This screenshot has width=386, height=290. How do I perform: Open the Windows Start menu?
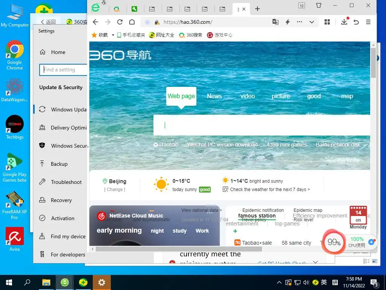(9, 282)
